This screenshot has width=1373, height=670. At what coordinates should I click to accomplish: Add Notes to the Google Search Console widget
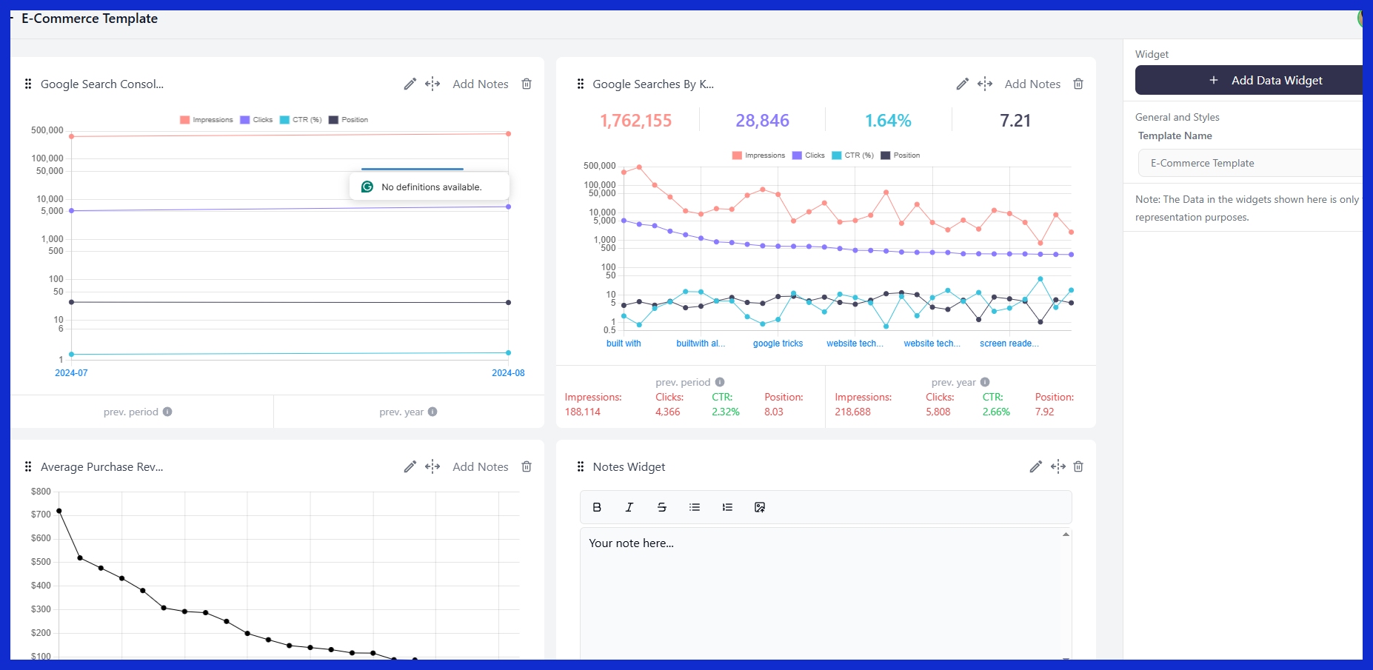(480, 84)
